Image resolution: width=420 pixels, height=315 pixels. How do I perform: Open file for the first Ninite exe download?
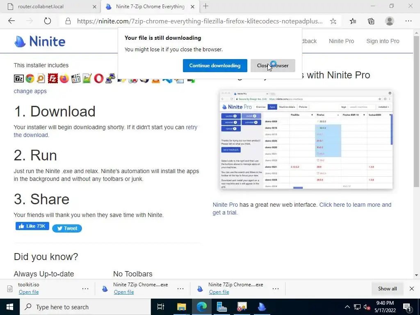(124, 292)
